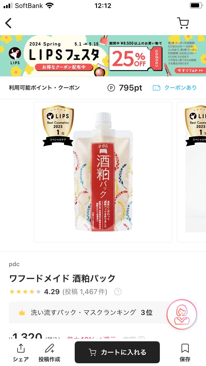This screenshot has height=366, width=206.
Task: Add item with カートに入れる button
Action: [117, 352]
